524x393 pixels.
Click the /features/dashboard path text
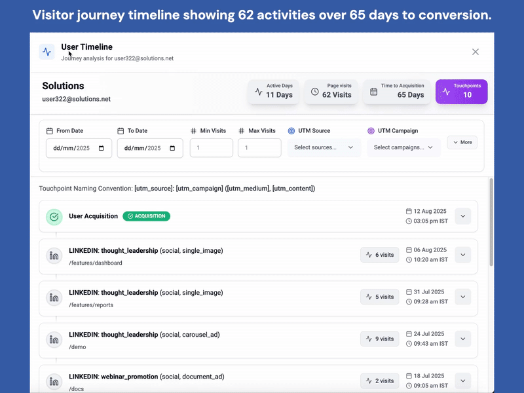(96, 263)
